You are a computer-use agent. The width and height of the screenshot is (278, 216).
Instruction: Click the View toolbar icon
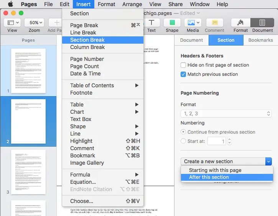coord(12,23)
